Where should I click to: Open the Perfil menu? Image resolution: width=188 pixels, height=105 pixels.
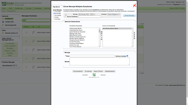10,8
